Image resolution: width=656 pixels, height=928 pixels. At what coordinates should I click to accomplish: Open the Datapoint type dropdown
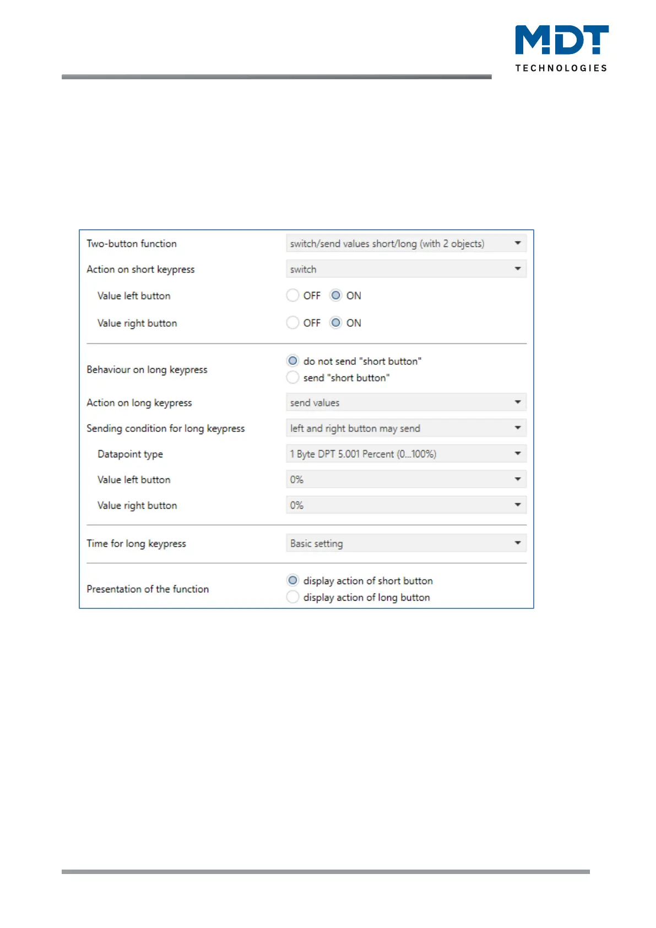406,454
